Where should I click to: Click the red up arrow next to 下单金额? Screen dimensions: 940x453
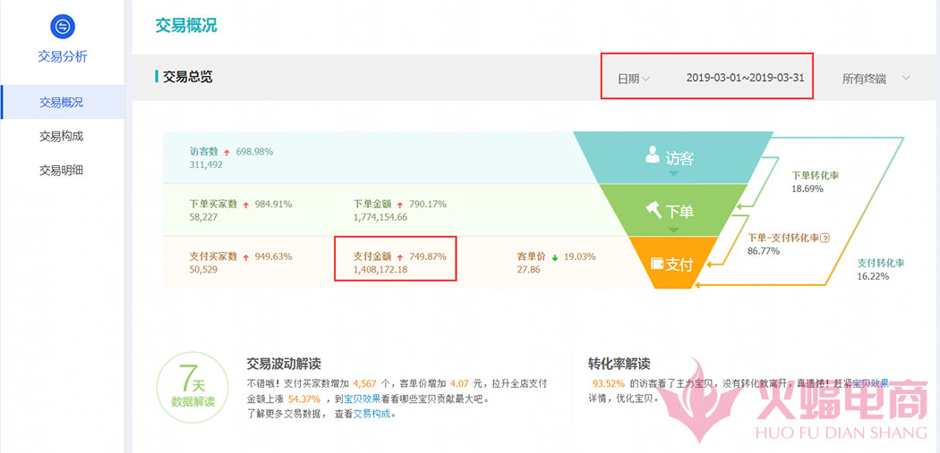[400, 205]
